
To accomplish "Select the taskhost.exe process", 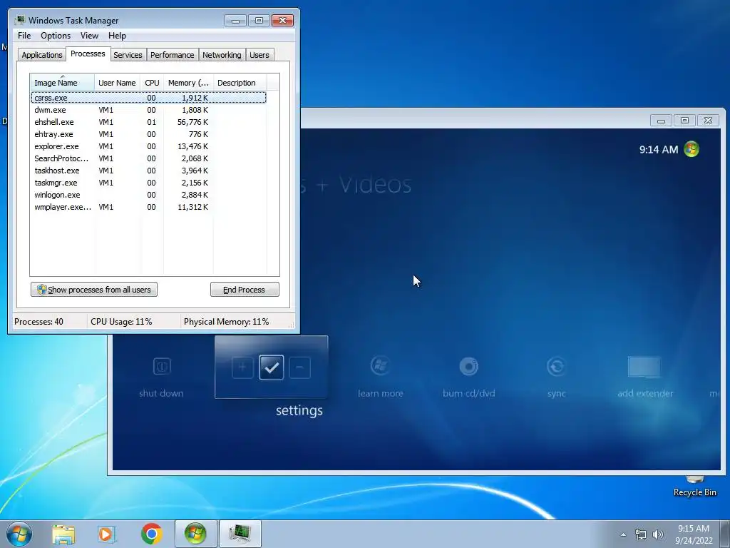I will point(148,171).
